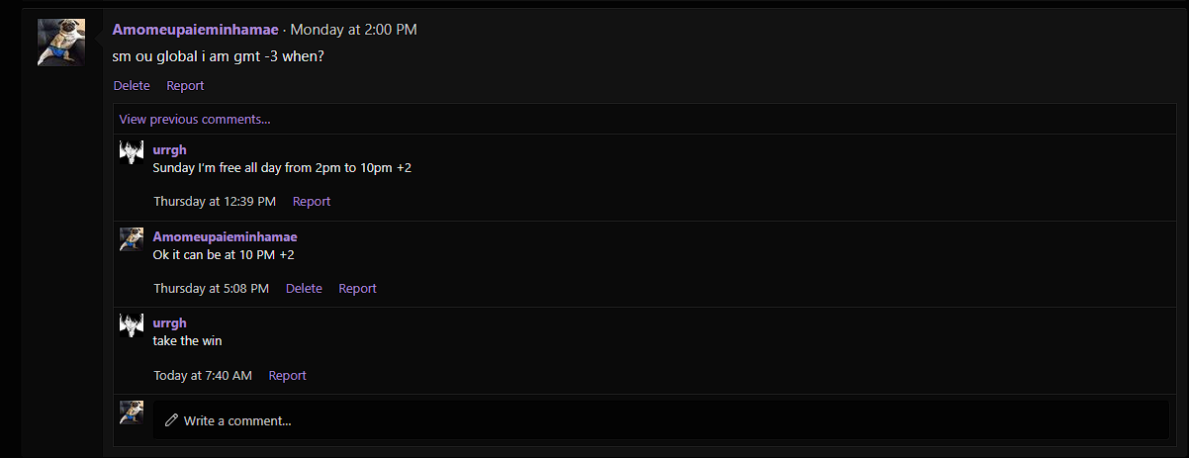Report urrgh's Thursday 12:39 PM comment
The height and width of the screenshot is (458, 1189).
[312, 202]
